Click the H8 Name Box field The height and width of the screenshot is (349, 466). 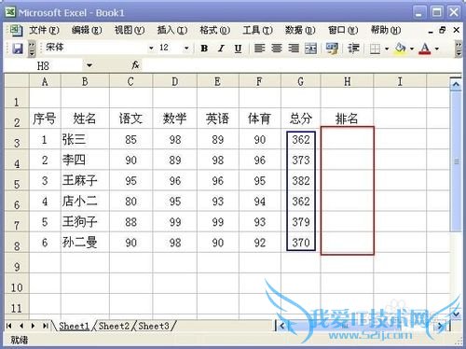coord(44,65)
